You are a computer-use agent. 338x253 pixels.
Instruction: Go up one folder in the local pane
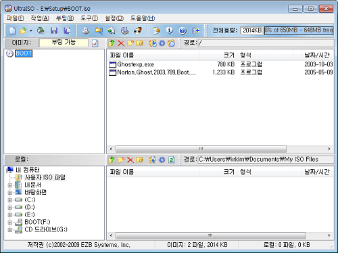click(112, 160)
